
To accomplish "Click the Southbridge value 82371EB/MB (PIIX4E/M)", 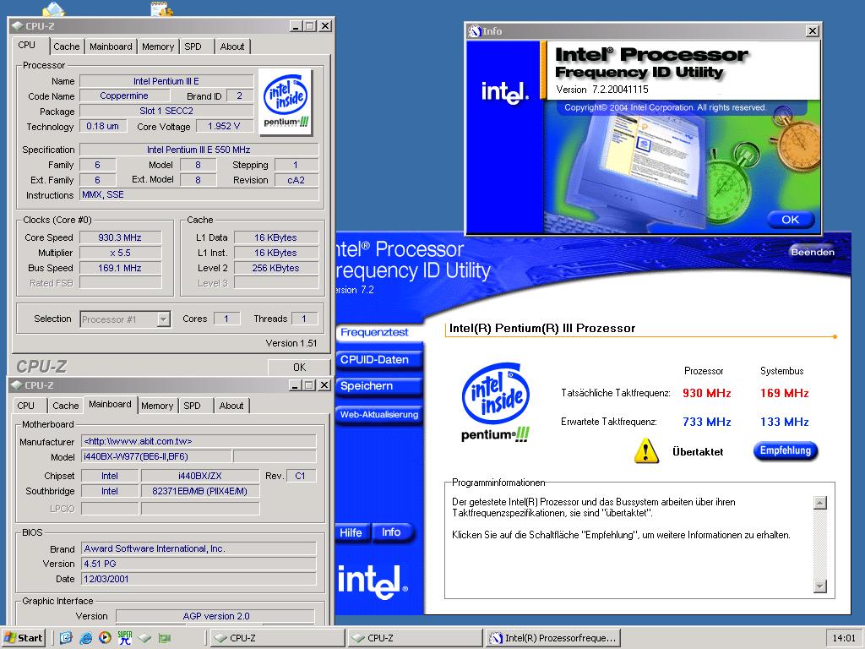I will pyautogui.click(x=199, y=491).
